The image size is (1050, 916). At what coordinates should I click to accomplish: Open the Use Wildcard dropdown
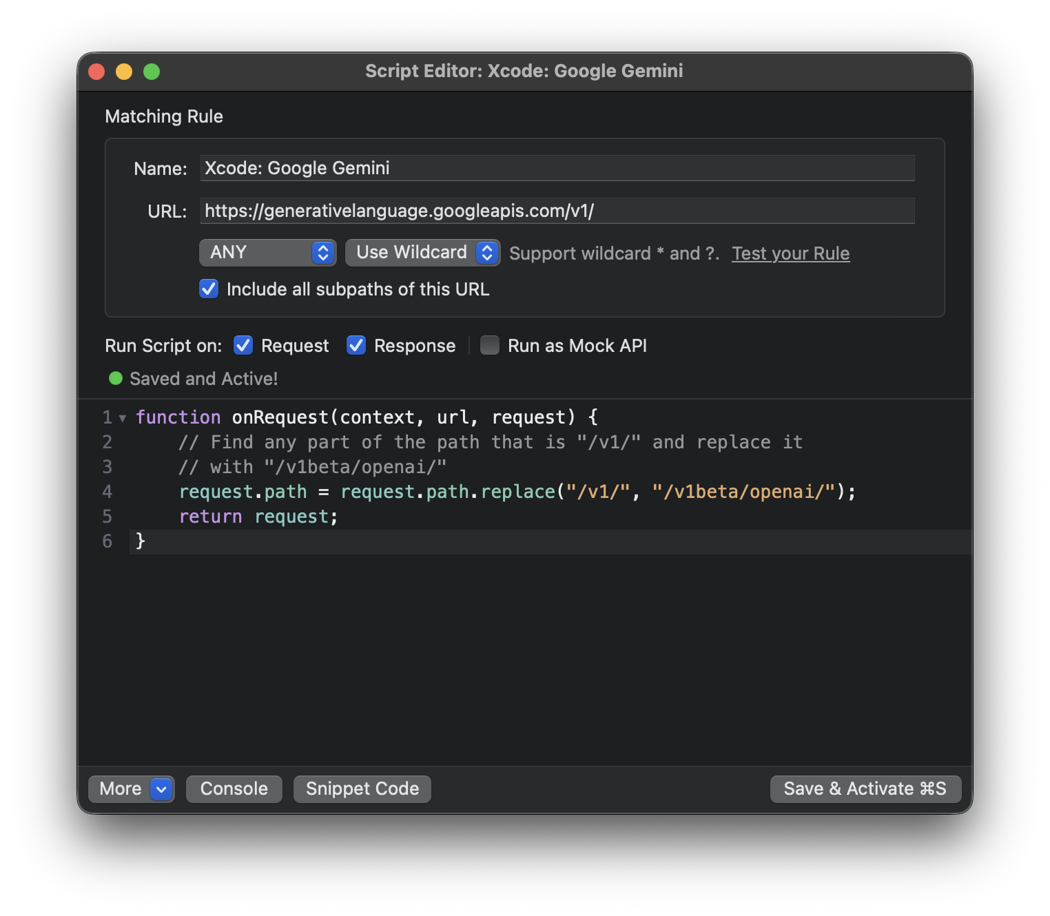[x=422, y=253]
